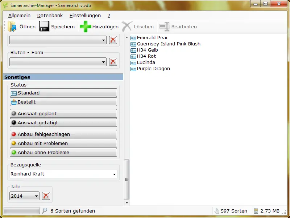This screenshot has width=290, height=218.
Task: Open the Einstellungen menu
Action: click(85, 16)
